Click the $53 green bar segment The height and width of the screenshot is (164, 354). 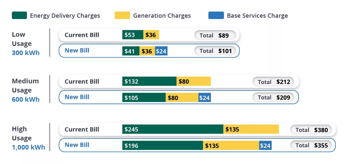point(133,35)
